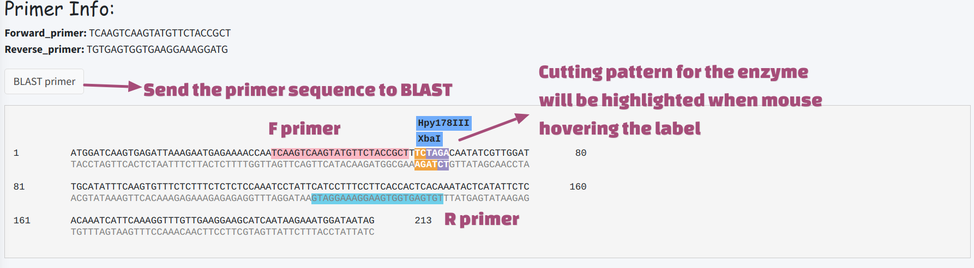Click the BLAST primer button
This screenshot has width=974, height=268.
click(x=44, y=81)
